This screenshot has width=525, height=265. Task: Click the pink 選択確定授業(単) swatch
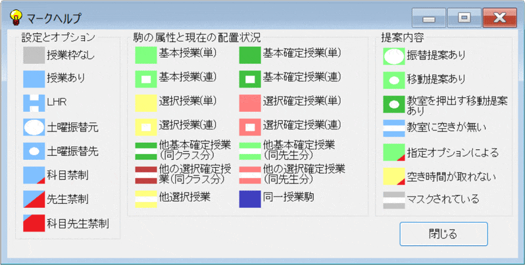pyautogui.click(x=249, y=103)
